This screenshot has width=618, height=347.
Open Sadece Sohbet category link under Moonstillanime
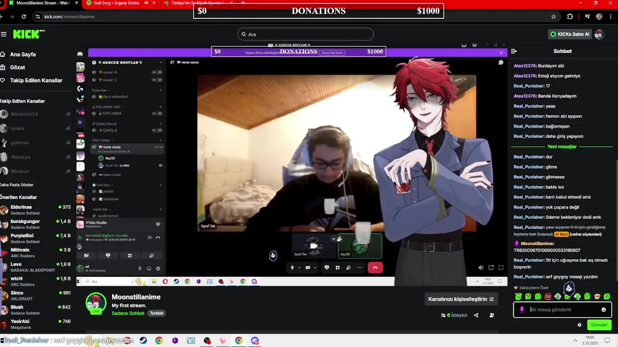pos(128,313)
